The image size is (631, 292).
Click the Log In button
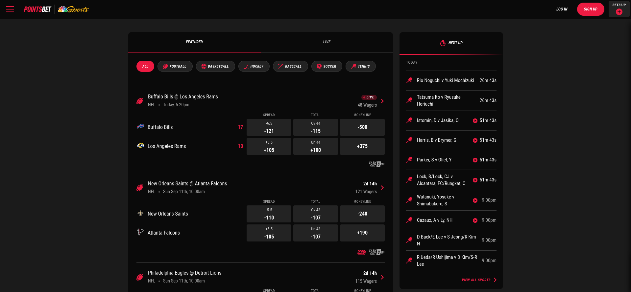tap(562, 9)
